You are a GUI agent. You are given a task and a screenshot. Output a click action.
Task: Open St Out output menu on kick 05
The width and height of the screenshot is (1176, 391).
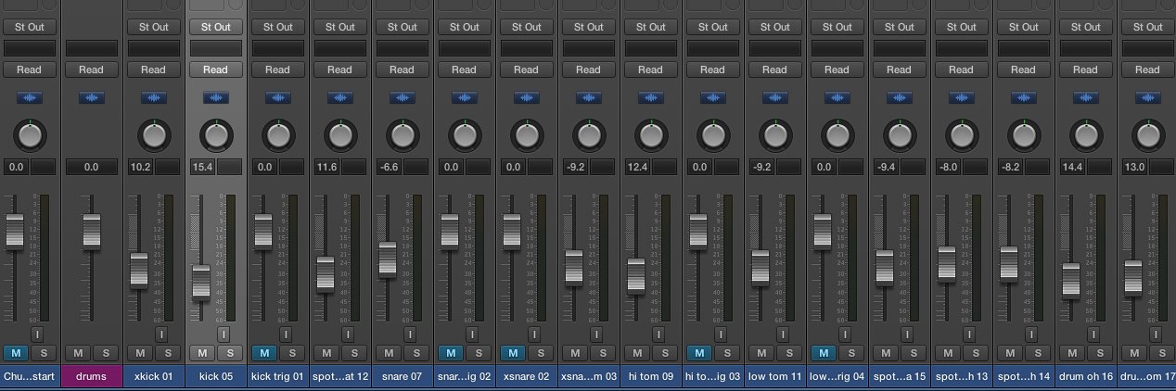click(215, 27)
